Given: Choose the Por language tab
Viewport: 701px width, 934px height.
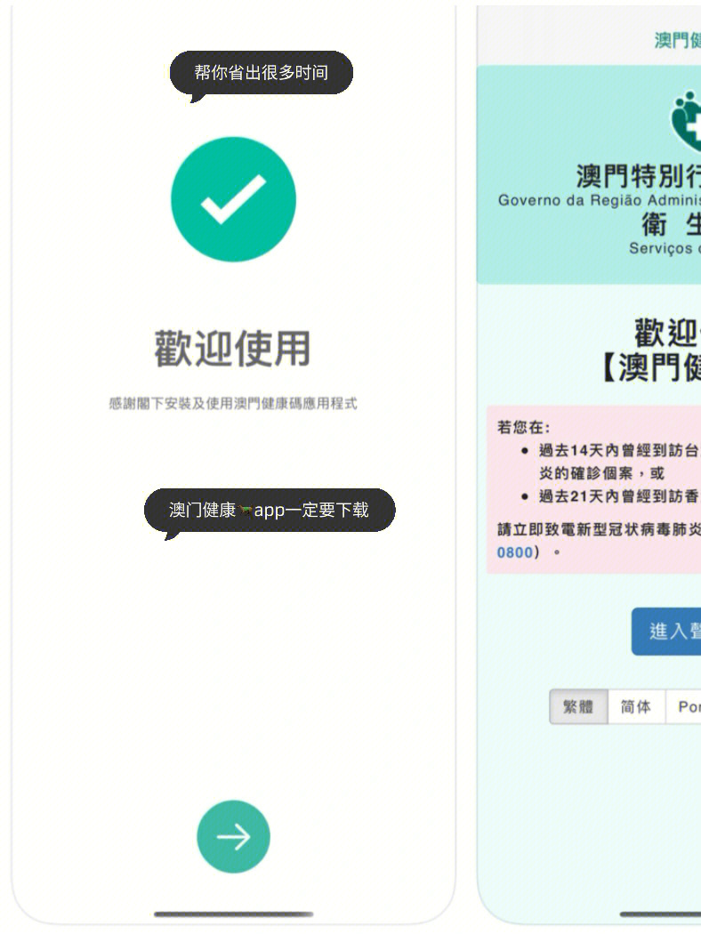Looking at the screenshot, I should [x=684, y=707].
